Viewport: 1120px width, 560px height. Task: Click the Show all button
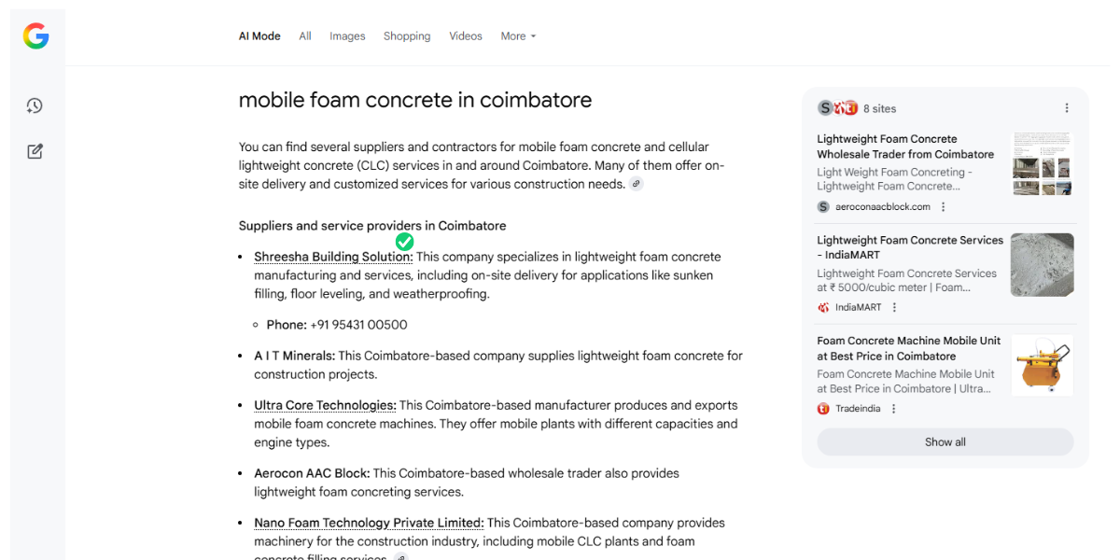(x=945, y=442)
